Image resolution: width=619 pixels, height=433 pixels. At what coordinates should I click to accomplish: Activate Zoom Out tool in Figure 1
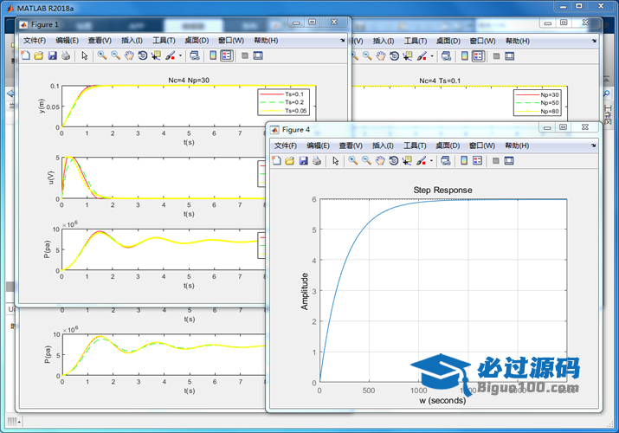pos(116,55)
